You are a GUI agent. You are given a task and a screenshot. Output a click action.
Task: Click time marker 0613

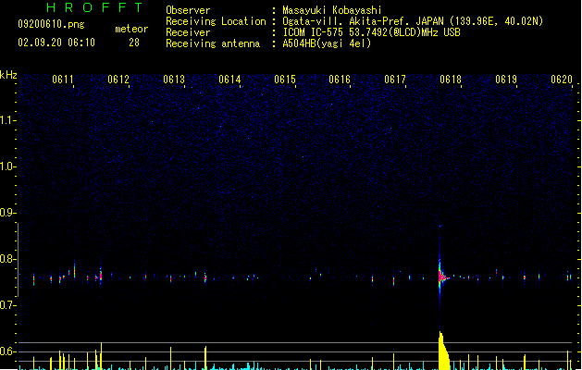pos(174,80)
